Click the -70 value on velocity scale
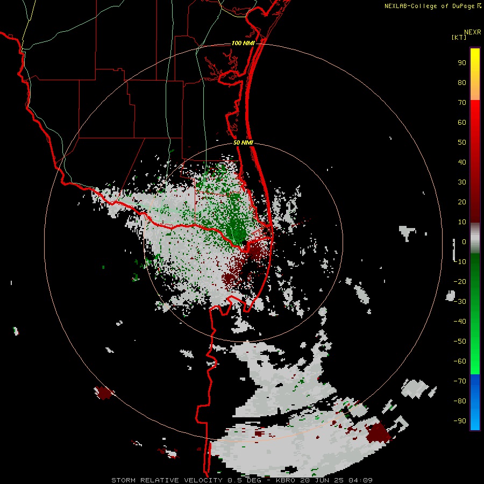The height and width of the screenshot is (484, 484). pyautogui.click(x=460, y=381)
